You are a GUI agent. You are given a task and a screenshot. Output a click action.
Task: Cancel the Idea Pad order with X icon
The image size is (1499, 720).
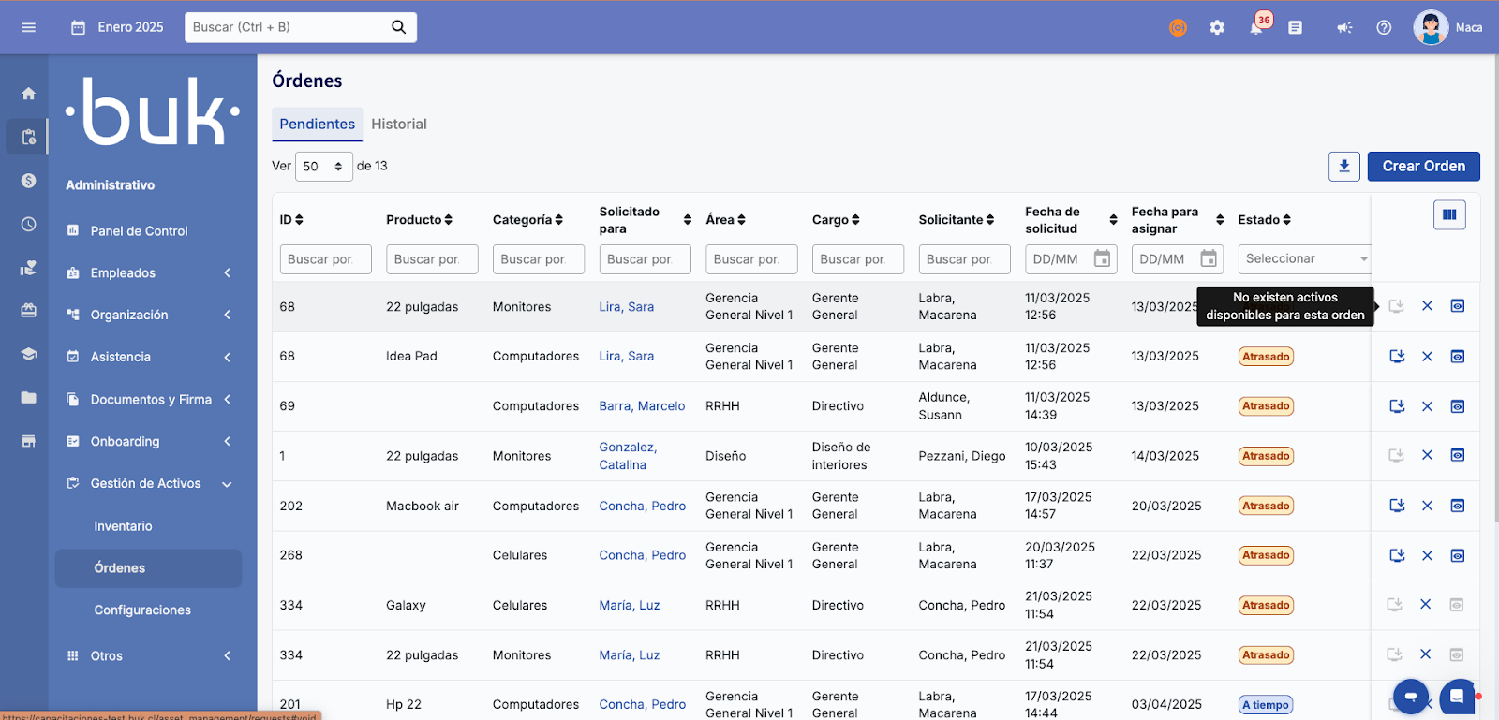(1427, 357)
